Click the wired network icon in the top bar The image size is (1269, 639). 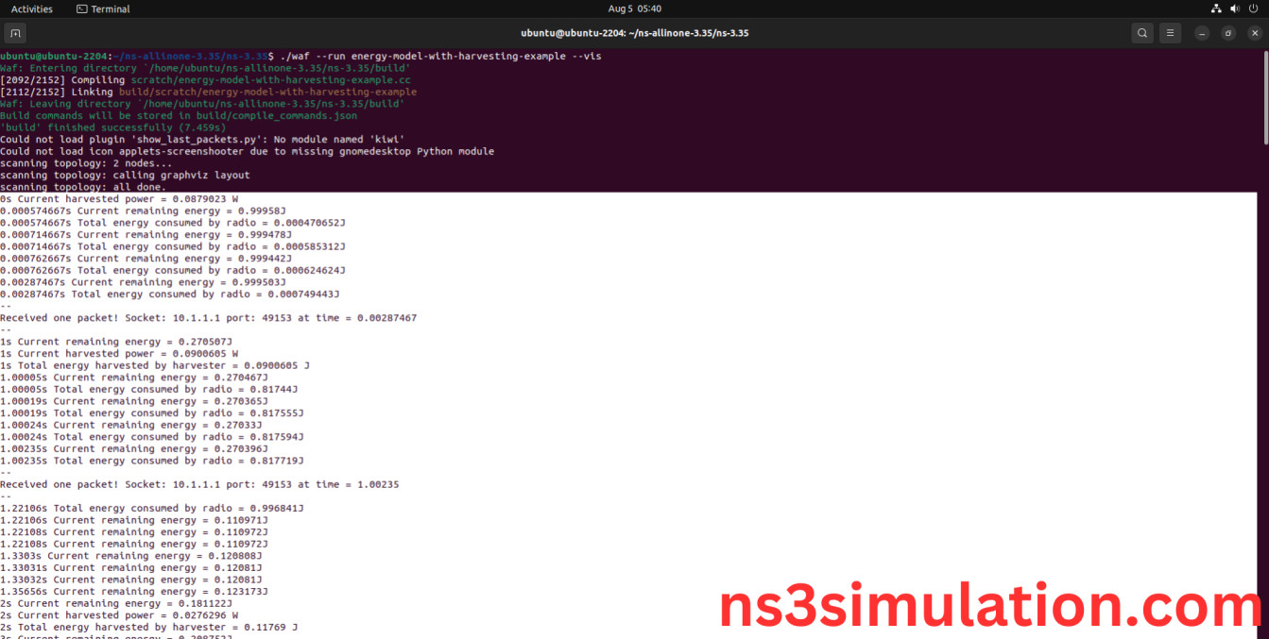tap(1217, 8)
